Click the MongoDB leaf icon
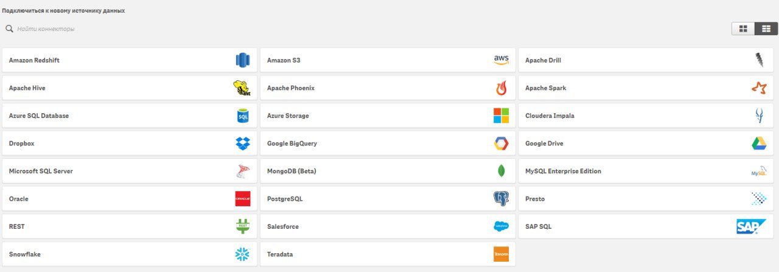The image size is (779, 272). 501,171
